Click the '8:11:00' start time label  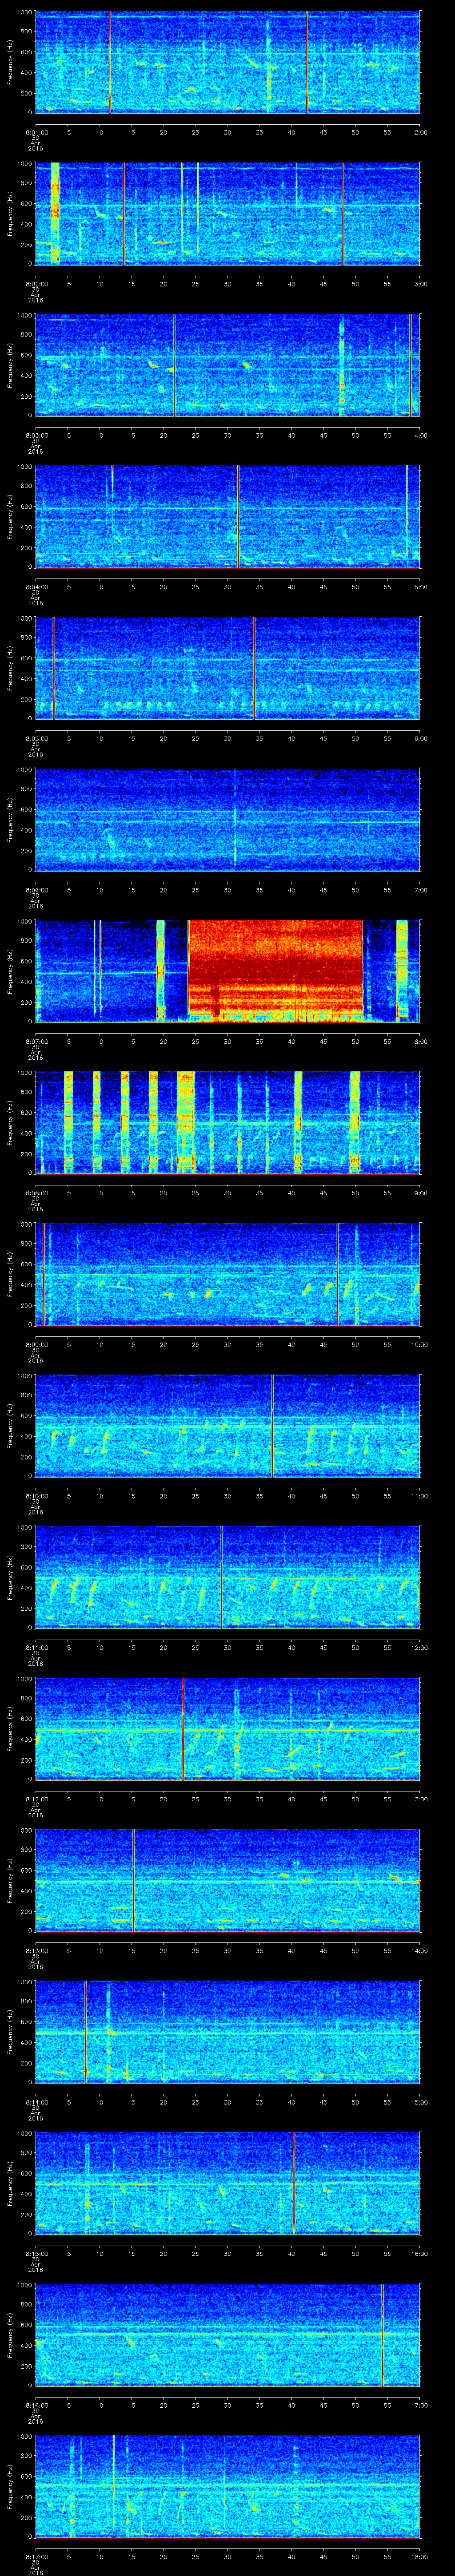(x=36, y=1647)
